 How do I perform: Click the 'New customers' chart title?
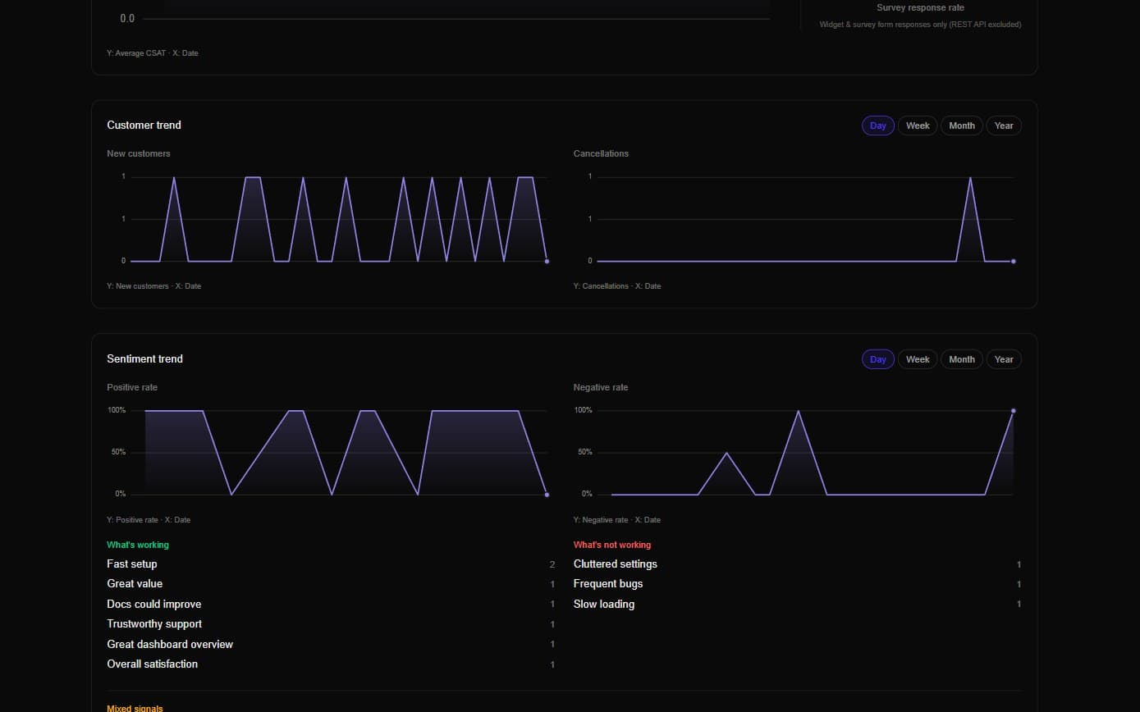point(139,153)
